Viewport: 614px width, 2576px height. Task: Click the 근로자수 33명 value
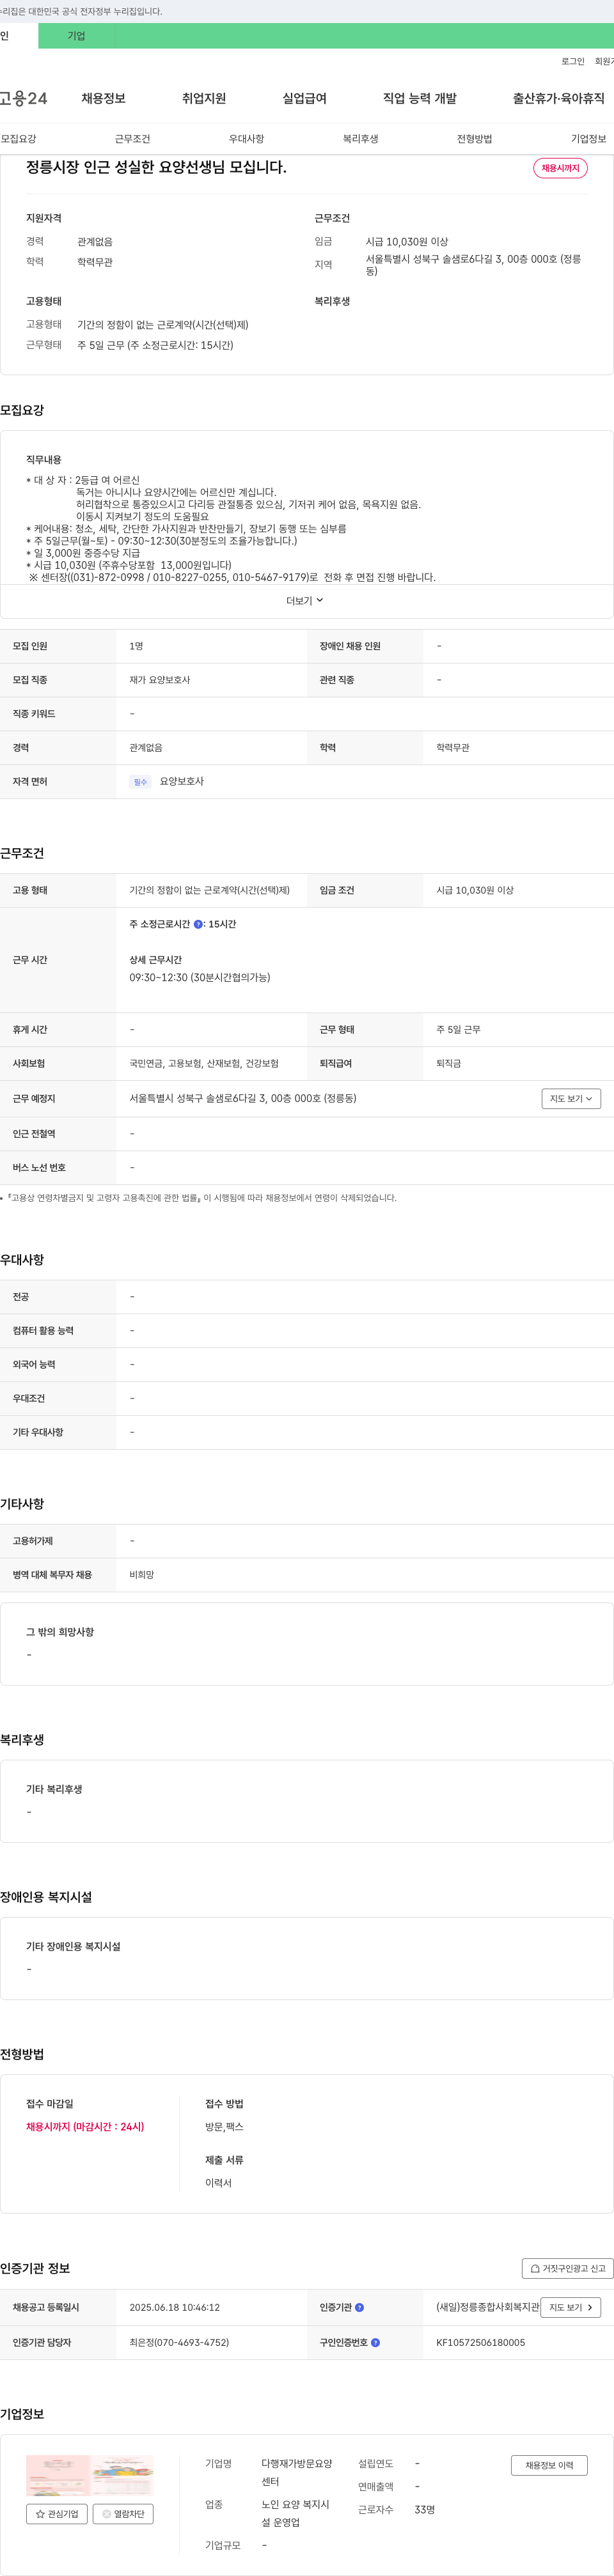[x=424, y=2510]
